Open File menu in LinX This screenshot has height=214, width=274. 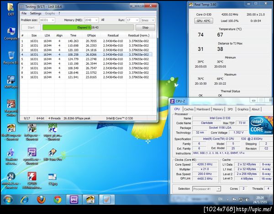[24, 13]
